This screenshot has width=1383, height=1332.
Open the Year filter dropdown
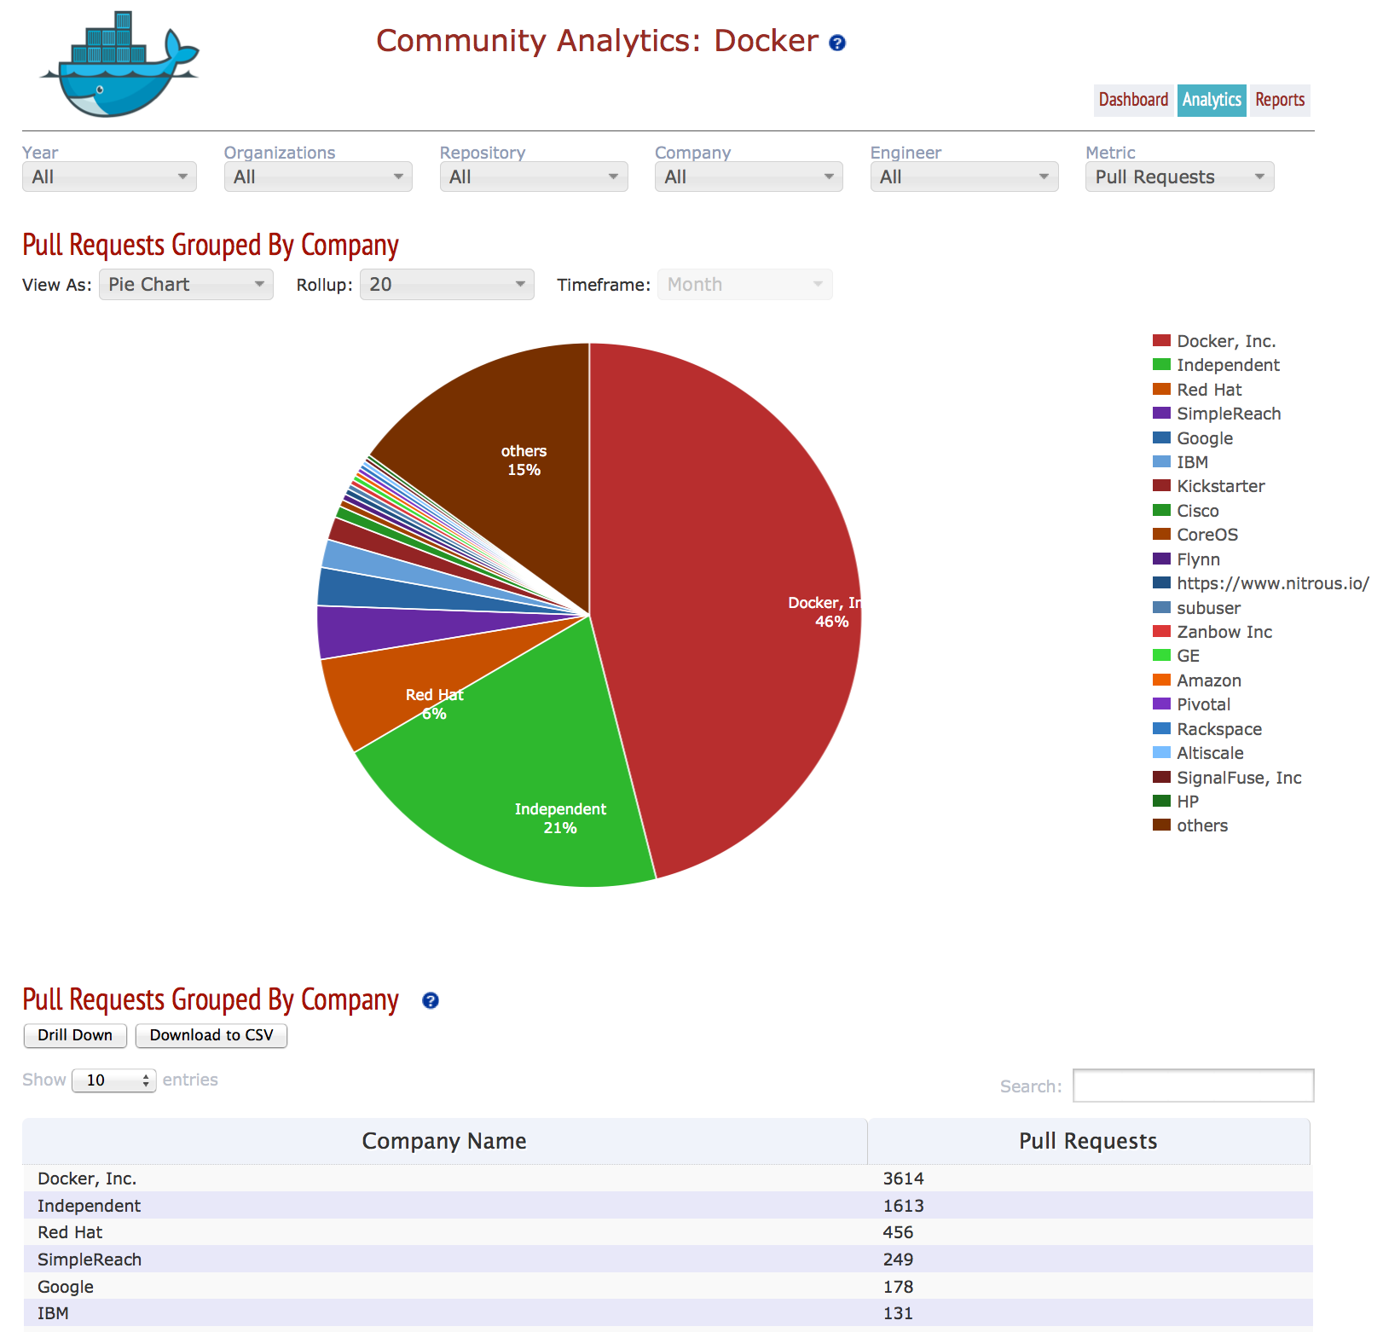(x=109, y=177)
